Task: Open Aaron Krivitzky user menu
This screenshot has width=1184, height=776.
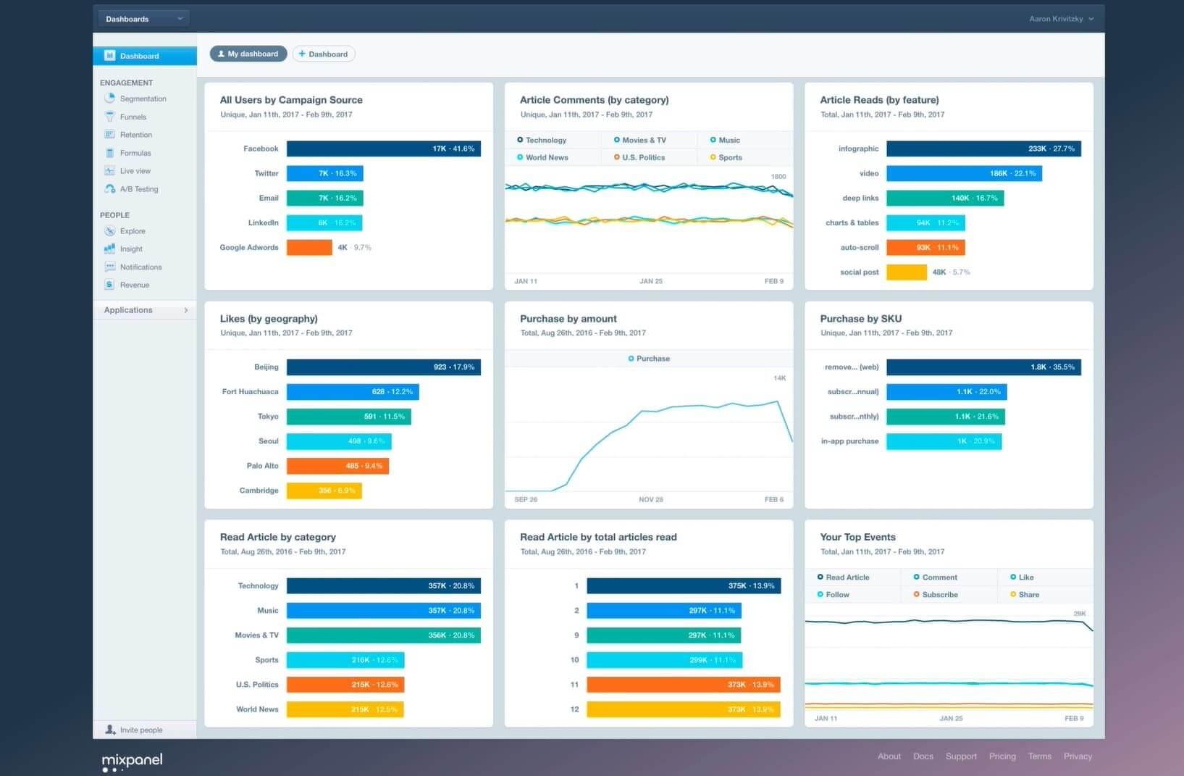Action: tap(1061, 19)
